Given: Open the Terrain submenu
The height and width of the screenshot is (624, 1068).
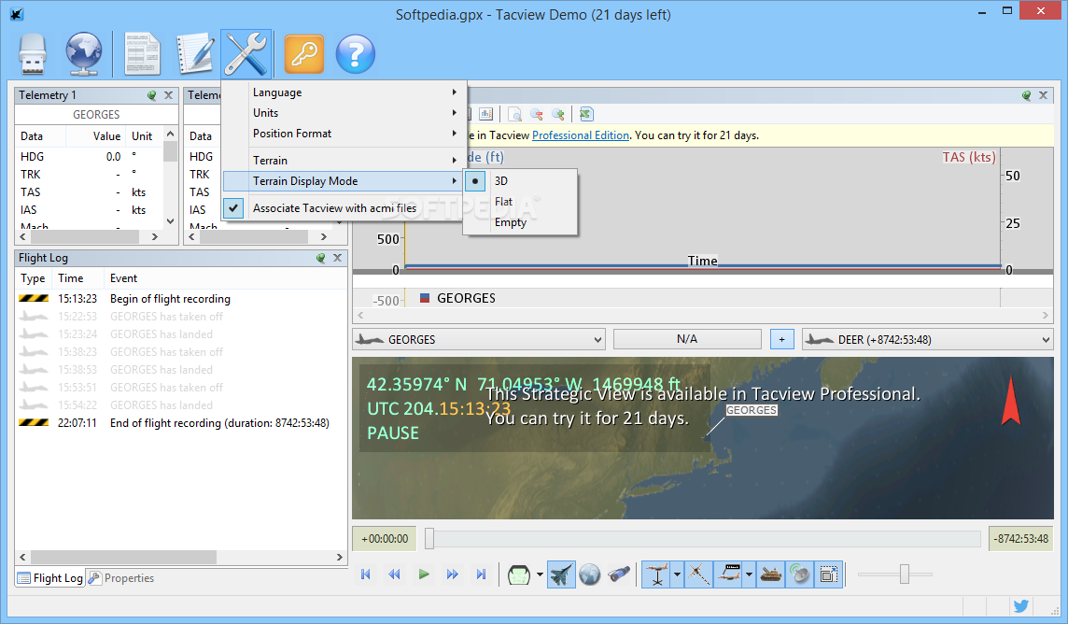Looking at the screenshot, I should 344,161.
